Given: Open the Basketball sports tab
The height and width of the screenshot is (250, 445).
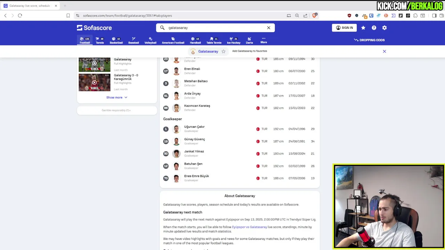Looking at the screenshot, I should tap(116, 40).
